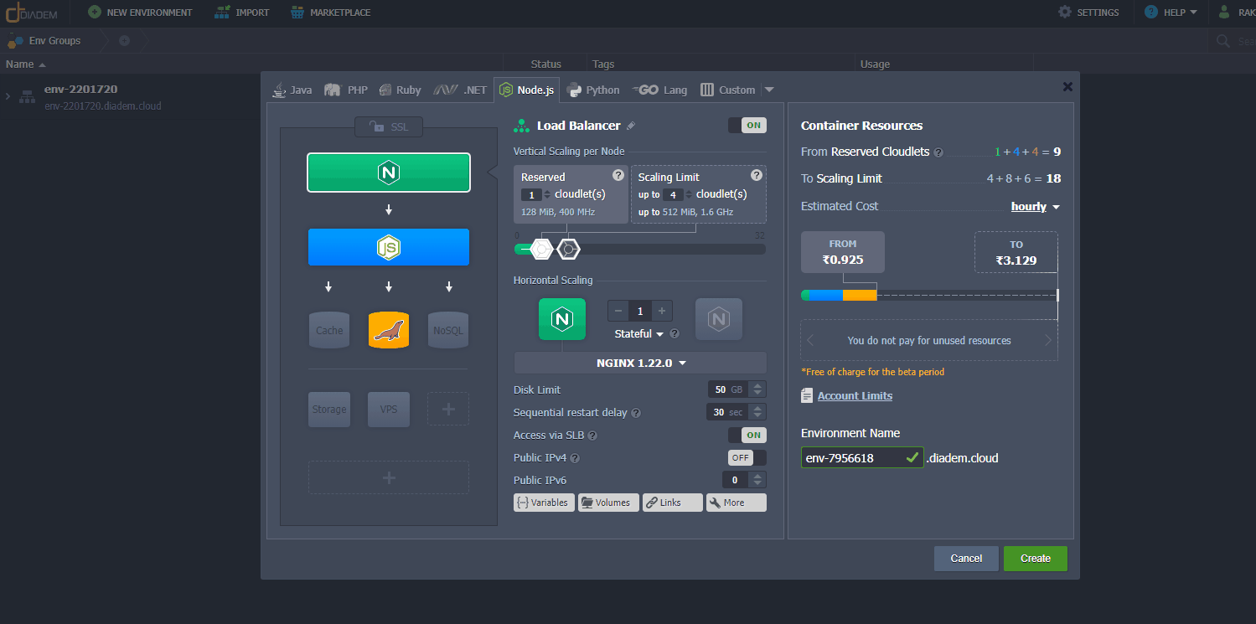Open the Volumes settings button
The width and height of the screenshot is (1256, 624).
point(608,503)
